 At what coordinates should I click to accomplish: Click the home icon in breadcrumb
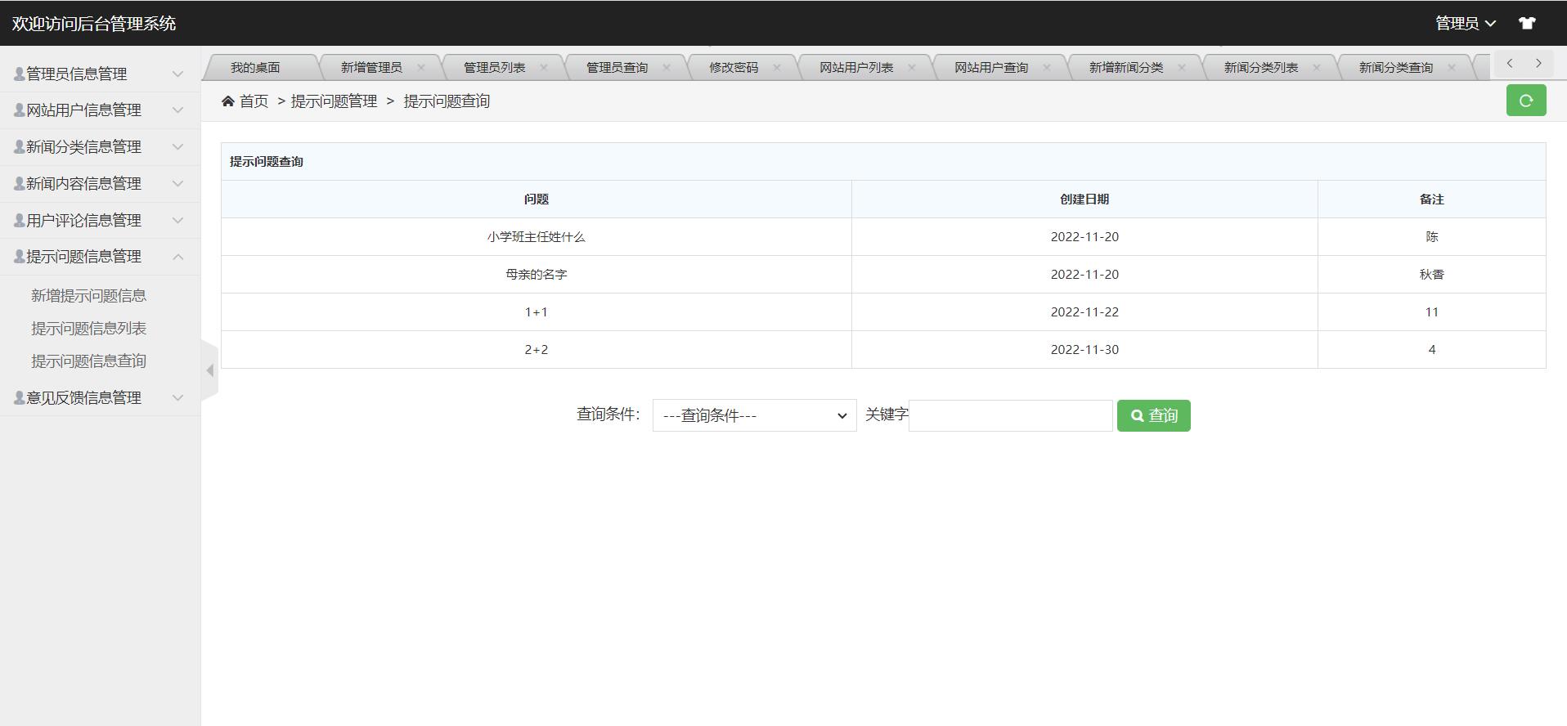pos(228,101)
